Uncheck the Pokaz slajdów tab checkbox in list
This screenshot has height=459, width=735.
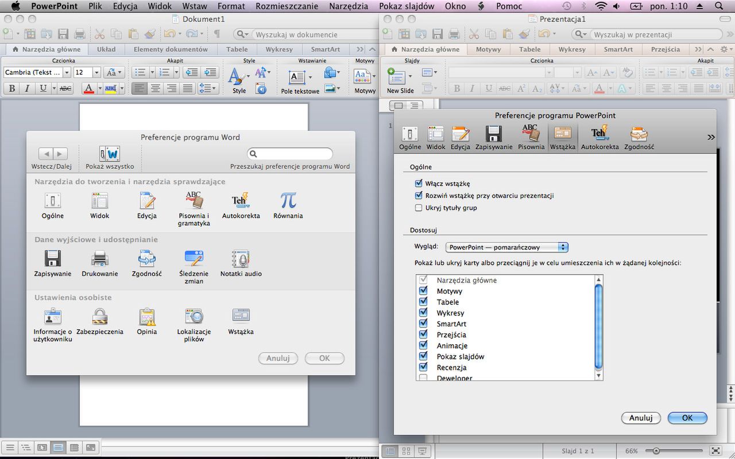coord(423,356)
